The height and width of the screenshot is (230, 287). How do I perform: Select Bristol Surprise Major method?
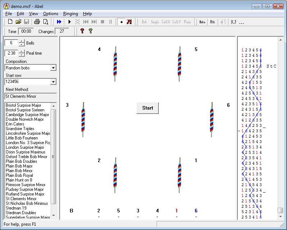(23, 105)
